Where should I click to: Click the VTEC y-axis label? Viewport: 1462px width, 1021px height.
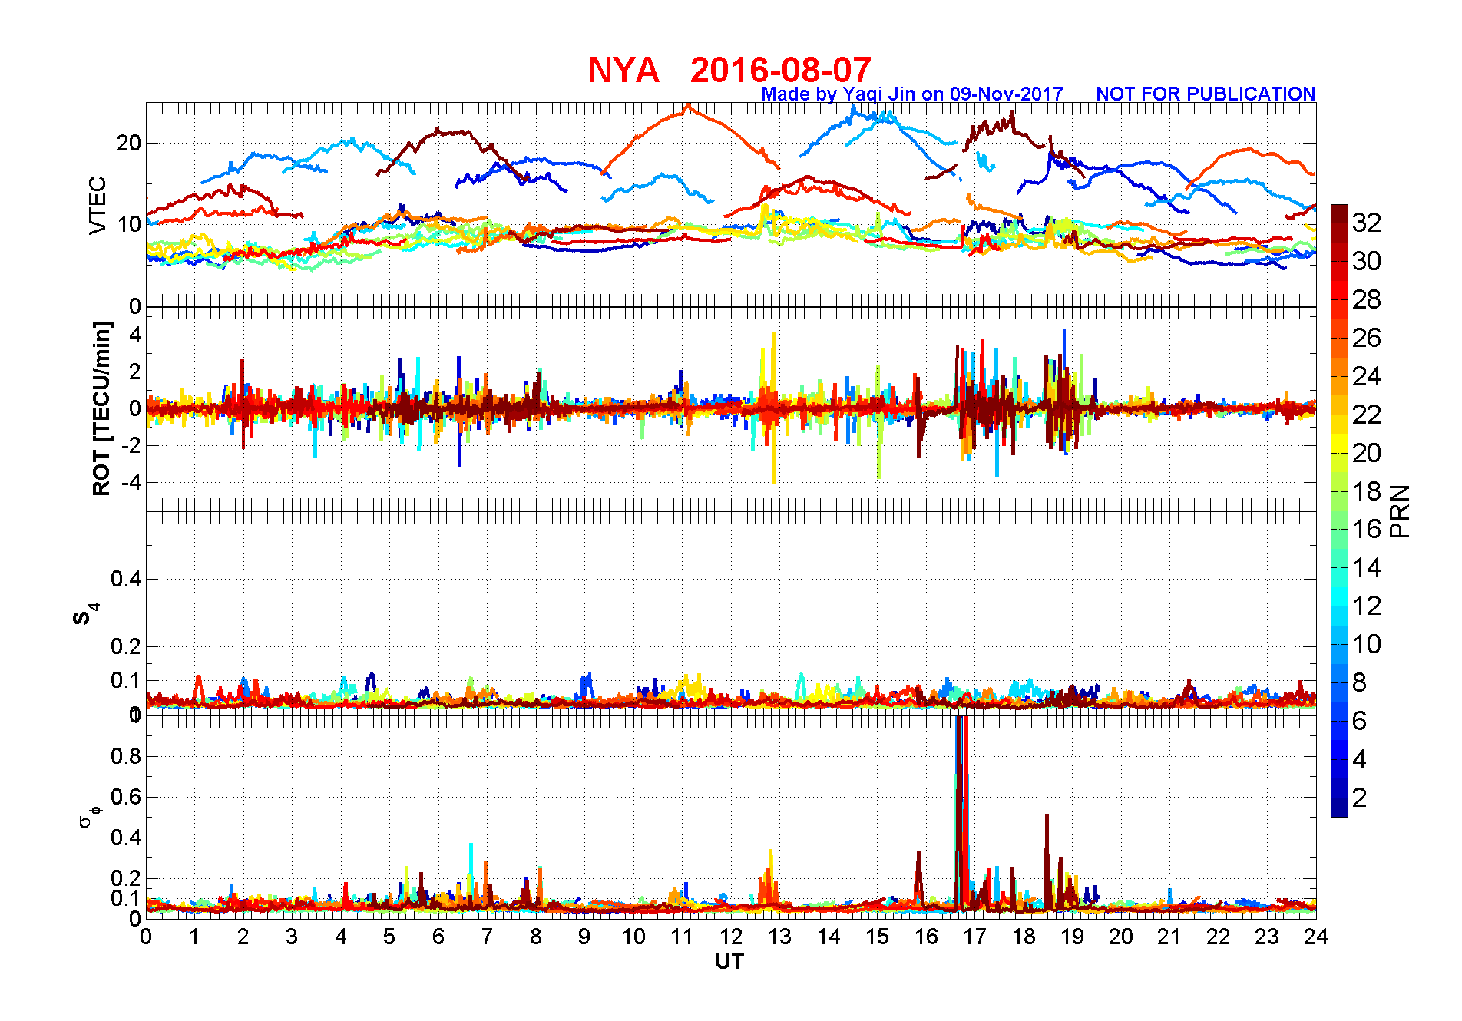(98, 205)
